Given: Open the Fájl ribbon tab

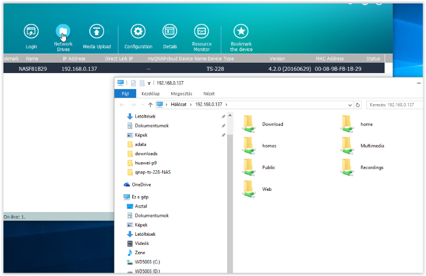Looking at the screenshot, I should [x=125, y=93].
